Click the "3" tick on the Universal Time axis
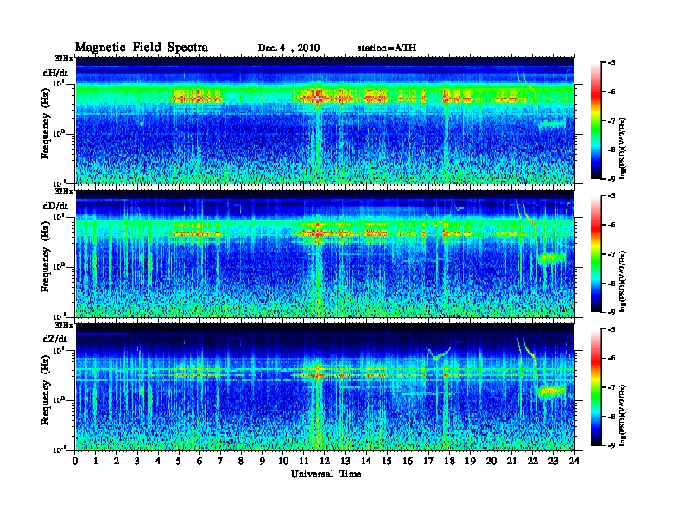 click(x=137, y=462)
